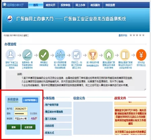Open the 效能监督 tab
151x140 pixels.
(110, 5)
